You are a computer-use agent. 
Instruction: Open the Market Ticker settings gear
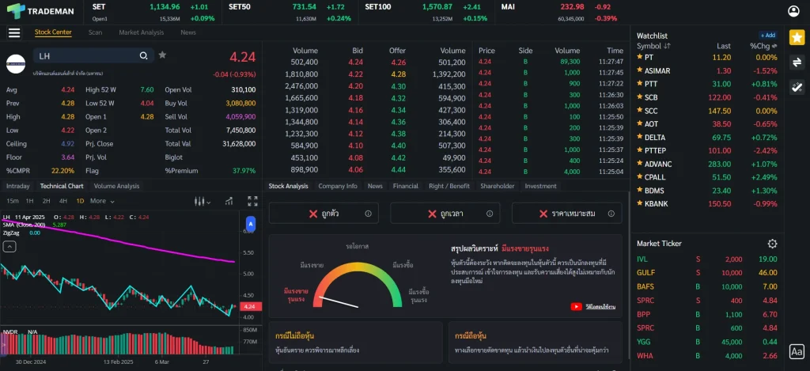pos(772,244)
